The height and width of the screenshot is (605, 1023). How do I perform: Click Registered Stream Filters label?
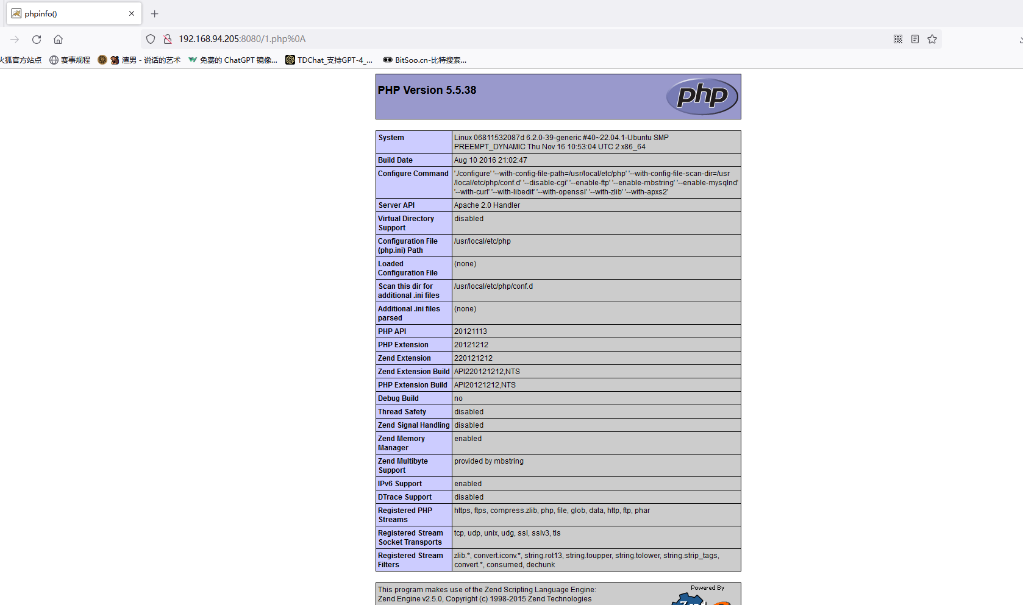(x=410, y=560)
